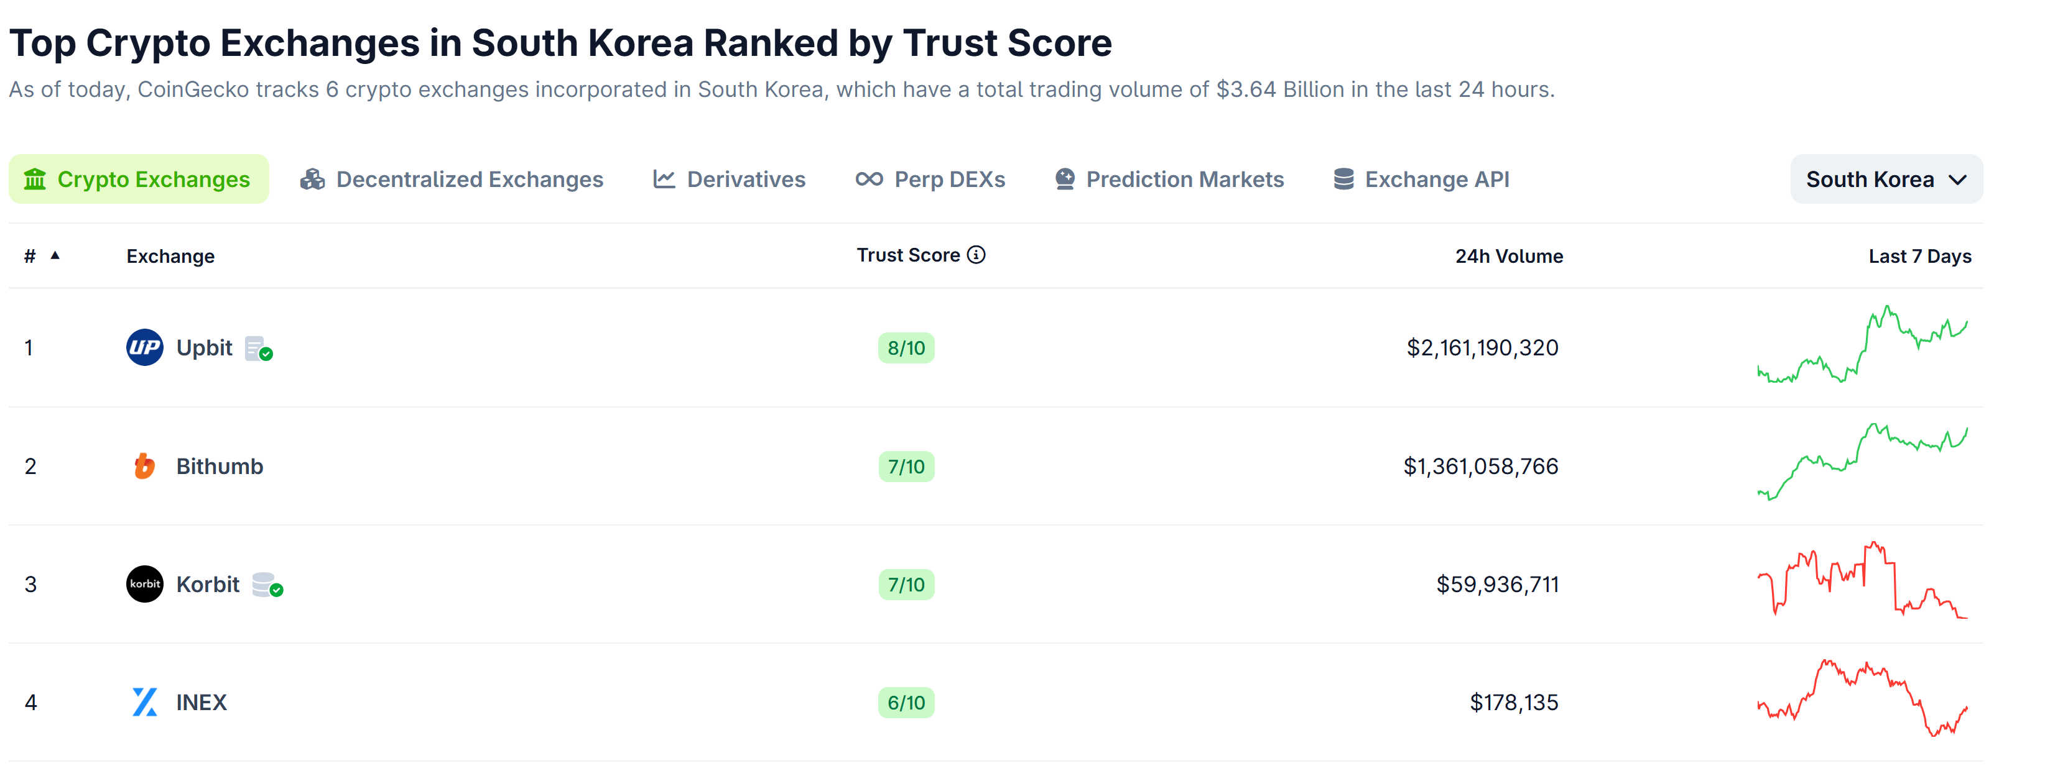This screenshot has width=2050, height=771.
Task: Select the Crypto Exchanges bank icon
Action: tap(35, 179)
